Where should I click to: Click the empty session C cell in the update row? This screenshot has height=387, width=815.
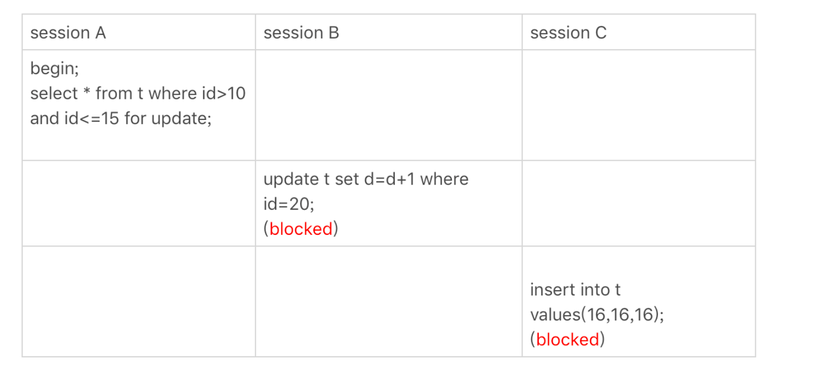[x=639, y=204]
